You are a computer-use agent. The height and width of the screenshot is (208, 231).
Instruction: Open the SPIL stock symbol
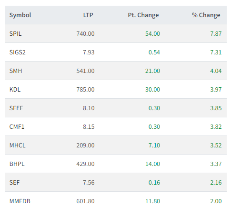tap(15, 34)
